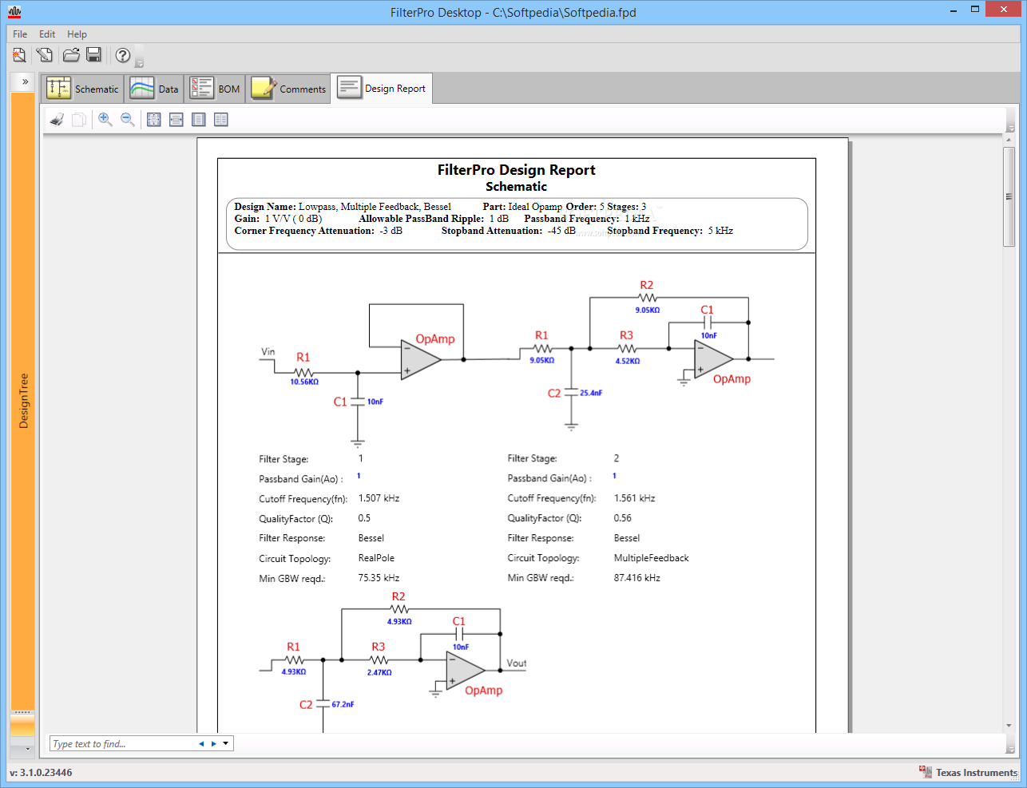This screenshot has width=1027, height=788.
Task: Select the Design Report tab
Action: [382, 88]
